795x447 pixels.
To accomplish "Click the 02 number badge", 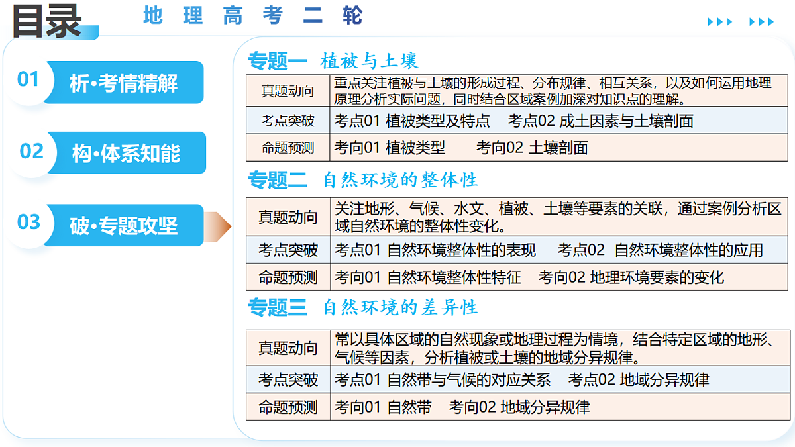I will (31, 151).
